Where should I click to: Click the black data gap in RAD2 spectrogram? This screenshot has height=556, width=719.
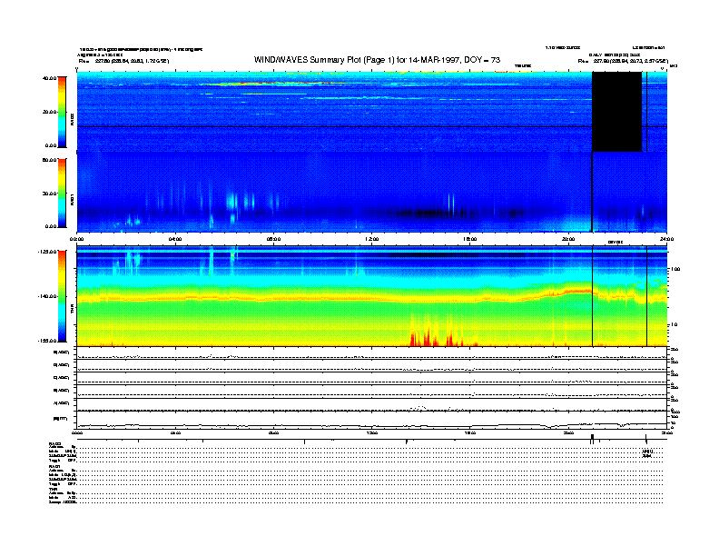point(616,112)
